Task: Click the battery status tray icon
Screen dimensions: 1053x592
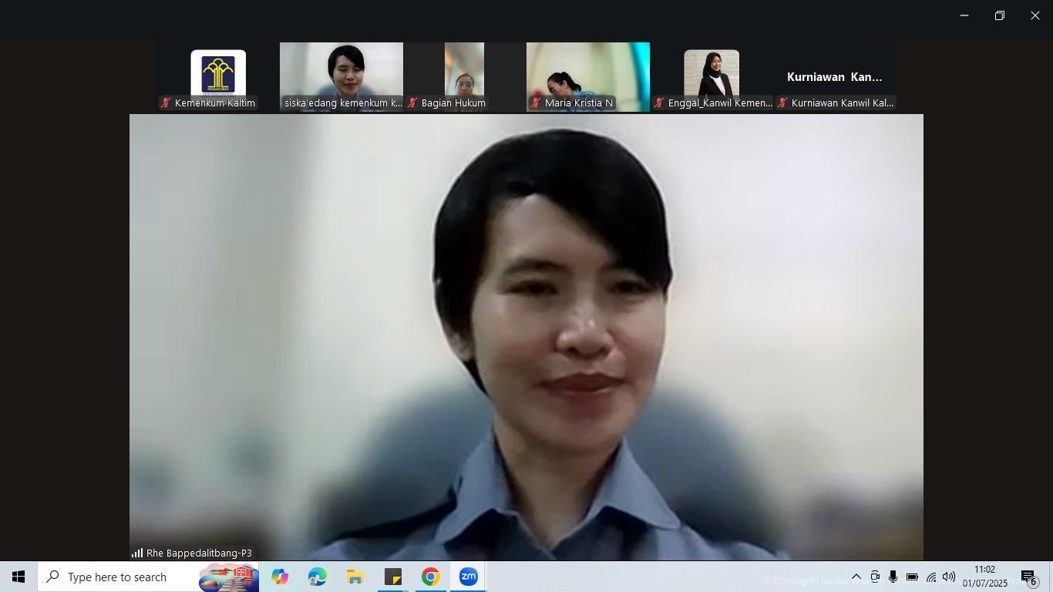Action: [x=912, y=577]
